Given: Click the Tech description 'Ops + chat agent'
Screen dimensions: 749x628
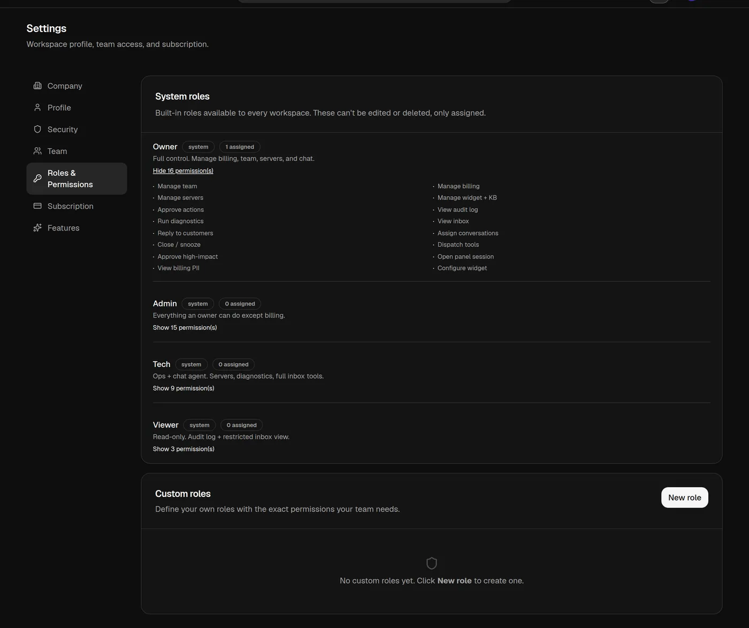Looking at the screenshot, I should [x=238, y=377].
